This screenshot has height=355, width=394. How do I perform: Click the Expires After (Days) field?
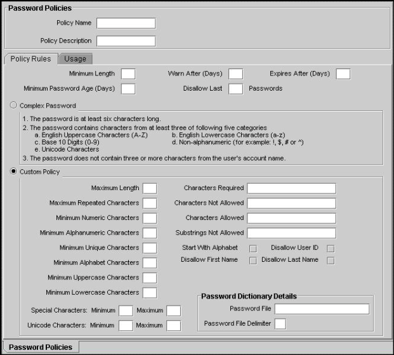(343, 74)
